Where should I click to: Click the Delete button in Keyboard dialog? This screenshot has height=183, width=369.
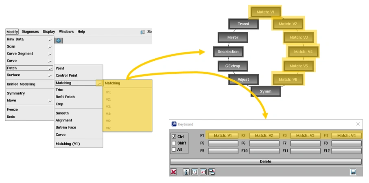click(266, 161)
